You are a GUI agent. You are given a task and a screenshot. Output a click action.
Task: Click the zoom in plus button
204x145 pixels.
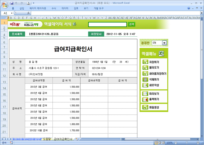[198, 143]
